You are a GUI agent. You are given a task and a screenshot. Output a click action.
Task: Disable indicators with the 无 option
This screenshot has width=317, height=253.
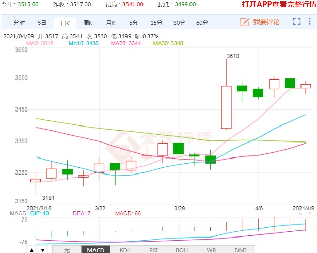66,250
